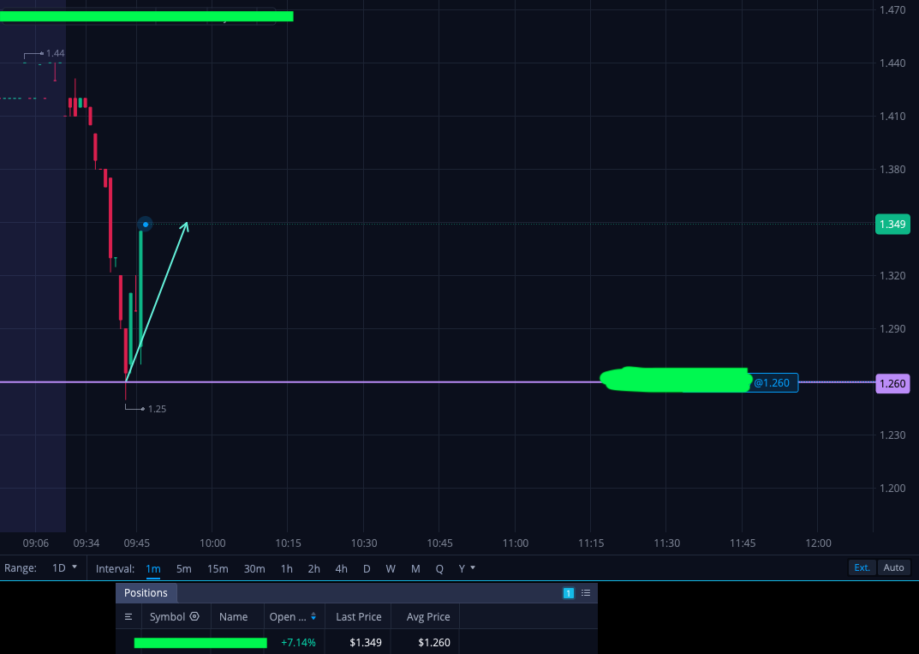The image size is (919, 654).
Task: Select the 1h interval
Action: click(x=287, y=568)
